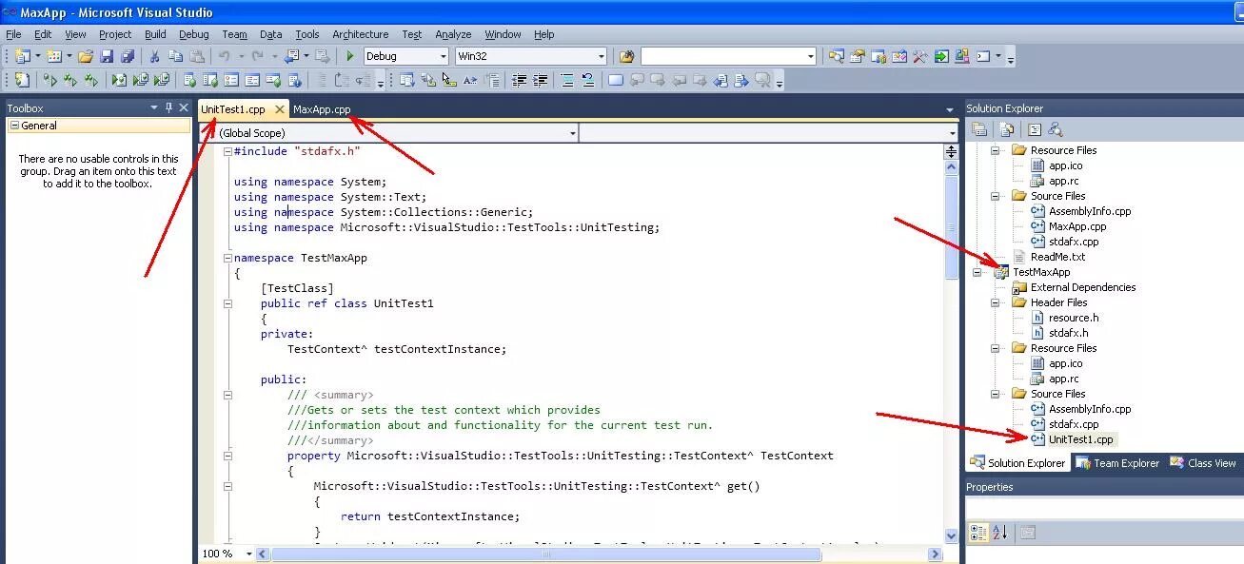Open the Toolbox window position dropdown arrow
This screenshot has height=564, width=1244.
pyautogui.click(x=154, y=107)
